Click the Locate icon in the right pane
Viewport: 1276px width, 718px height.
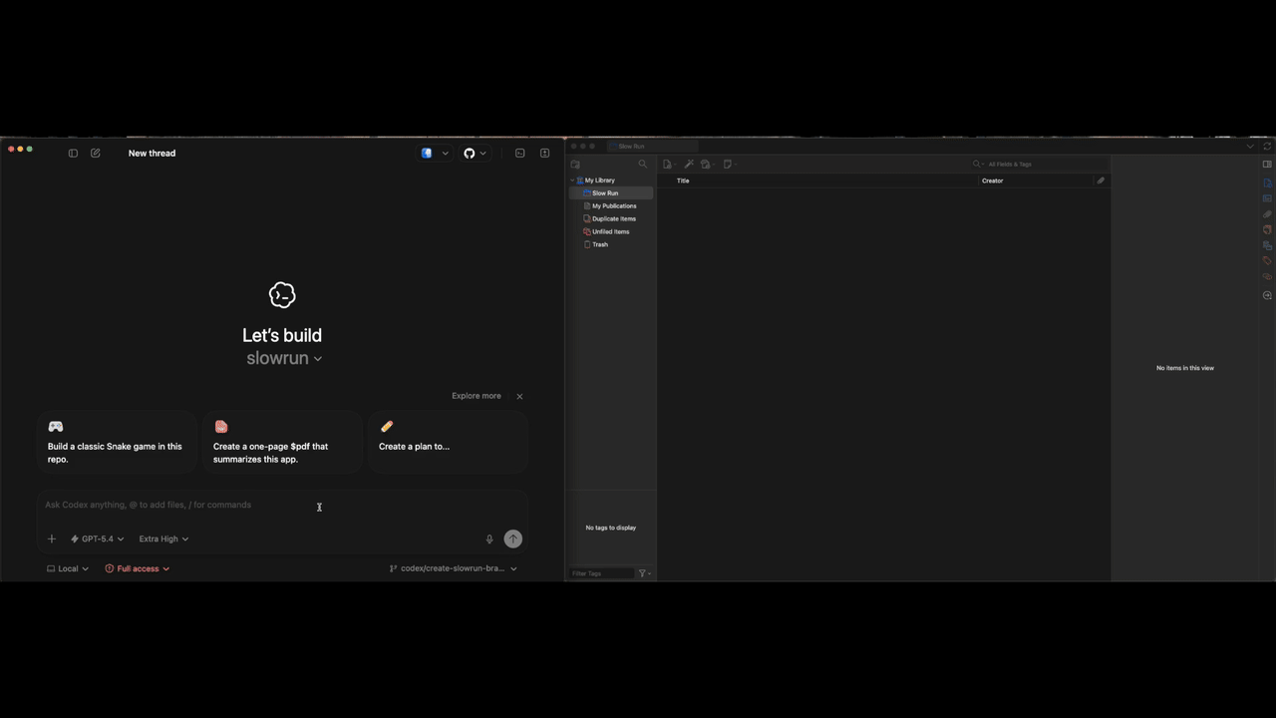(x=1267, y=295)
